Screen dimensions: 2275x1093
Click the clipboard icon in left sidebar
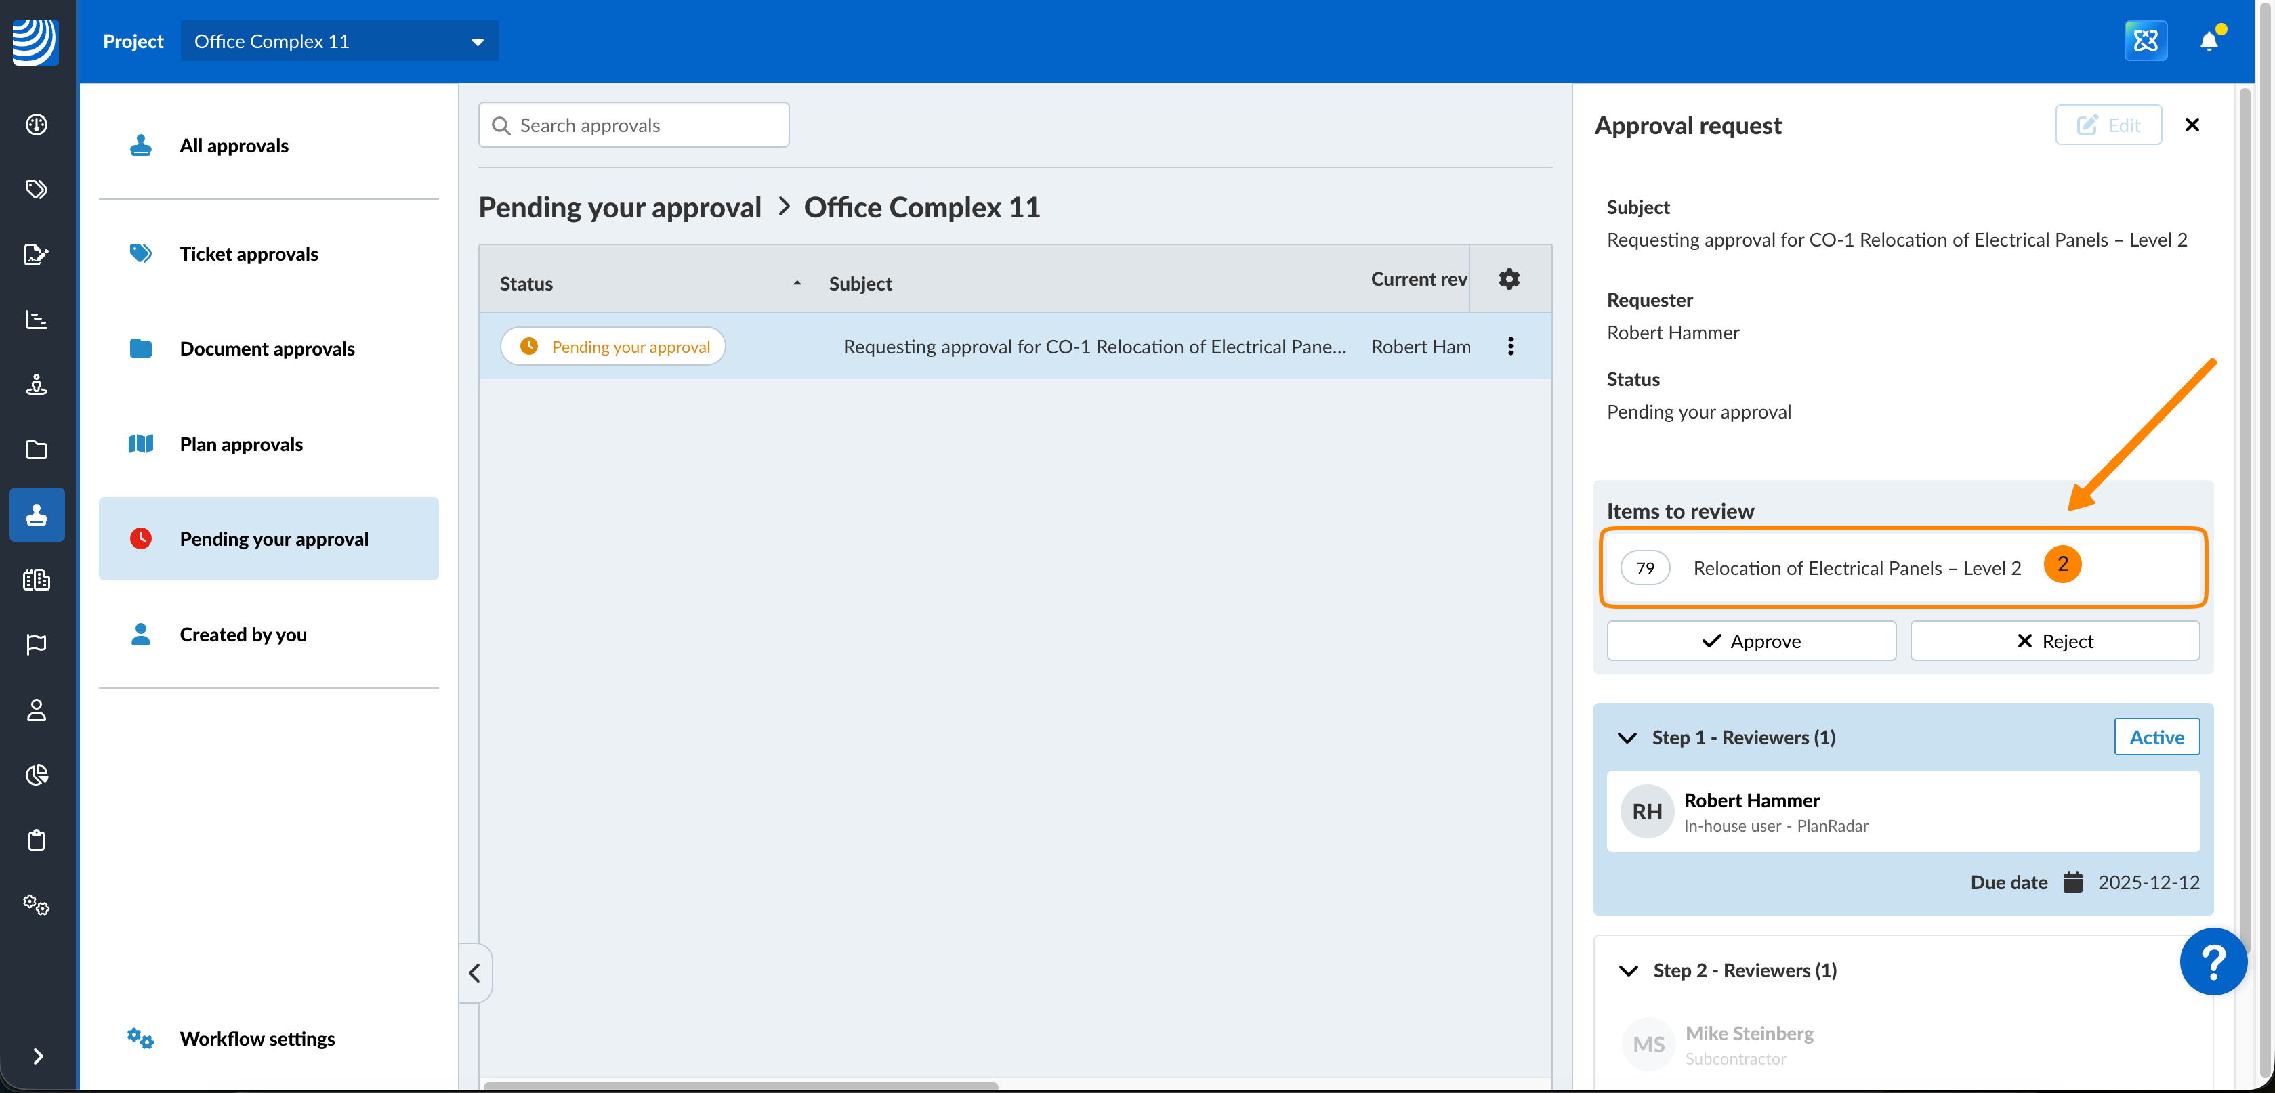point(36,840)
